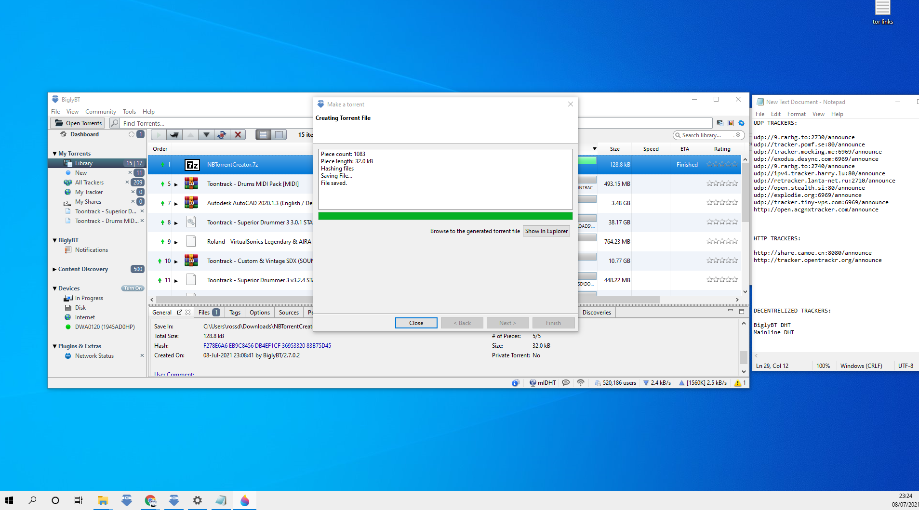Click Show In Explorer button
This screenshot has width=919, height=510.
546,231
